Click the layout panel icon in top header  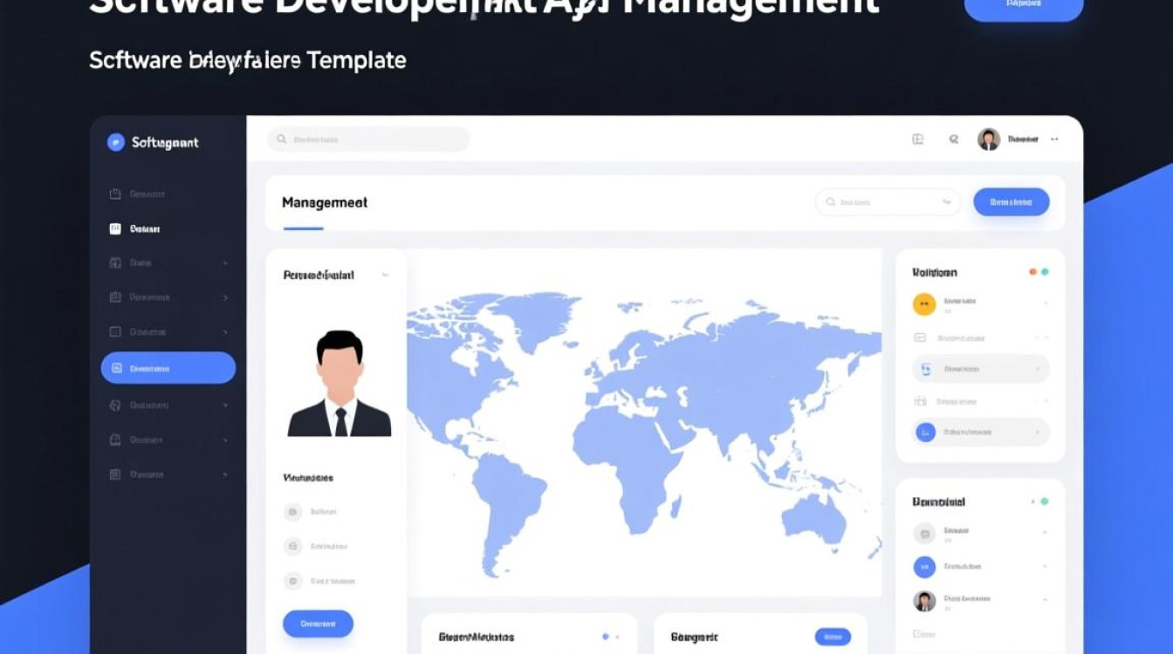pos(917,139)
